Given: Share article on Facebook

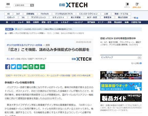Looking at the screenshot, I should point(8,67).
